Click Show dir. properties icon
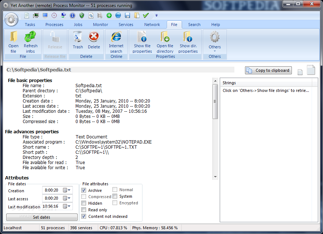Image resolution: width=323 pixels, height=234 pixels. click(x=188, y=42)
